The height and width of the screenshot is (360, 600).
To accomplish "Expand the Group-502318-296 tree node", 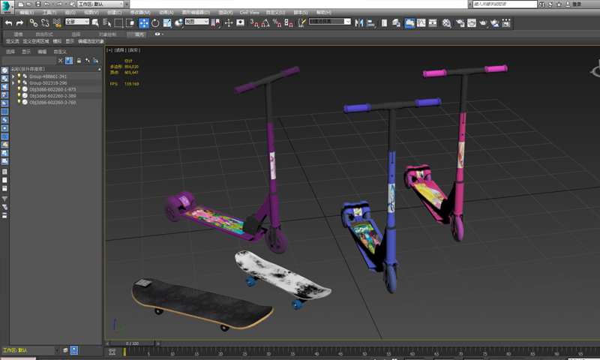I will (x=13, y=82).
